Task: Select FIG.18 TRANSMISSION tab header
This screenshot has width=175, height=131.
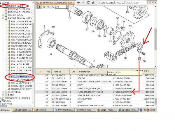Action: pos(55,3)
